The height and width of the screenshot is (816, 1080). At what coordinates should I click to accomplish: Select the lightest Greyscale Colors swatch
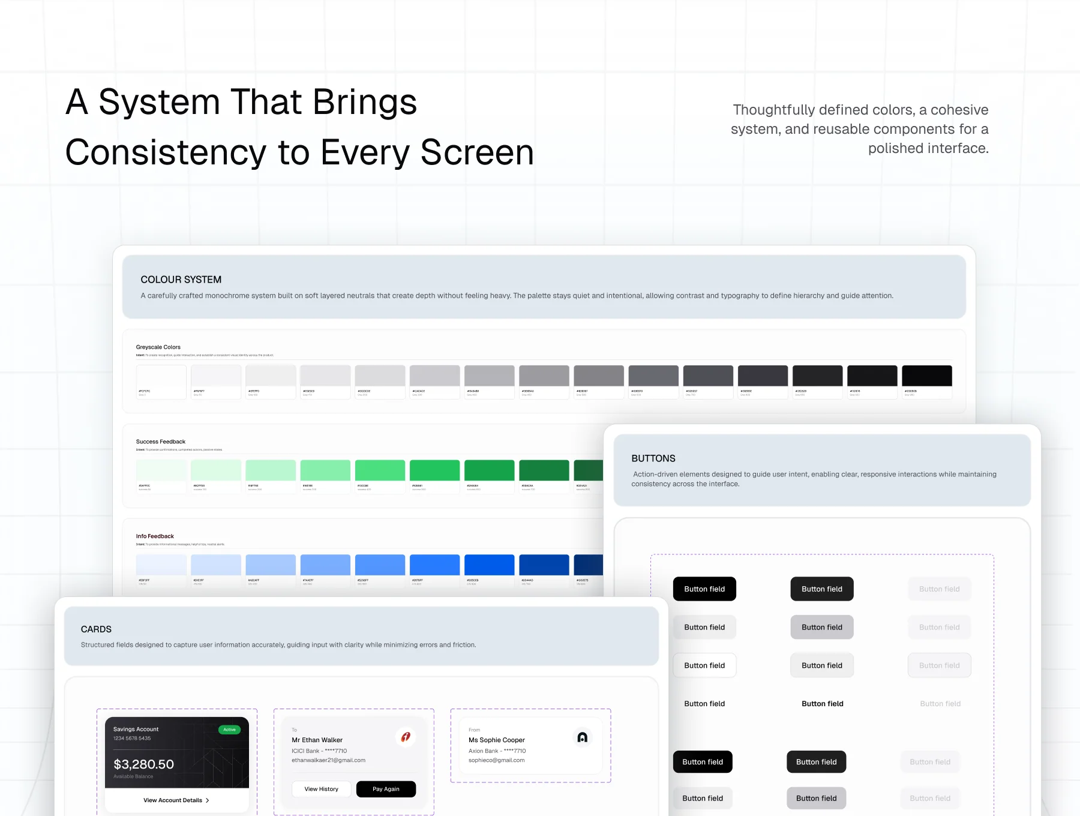tap(161, 382)
